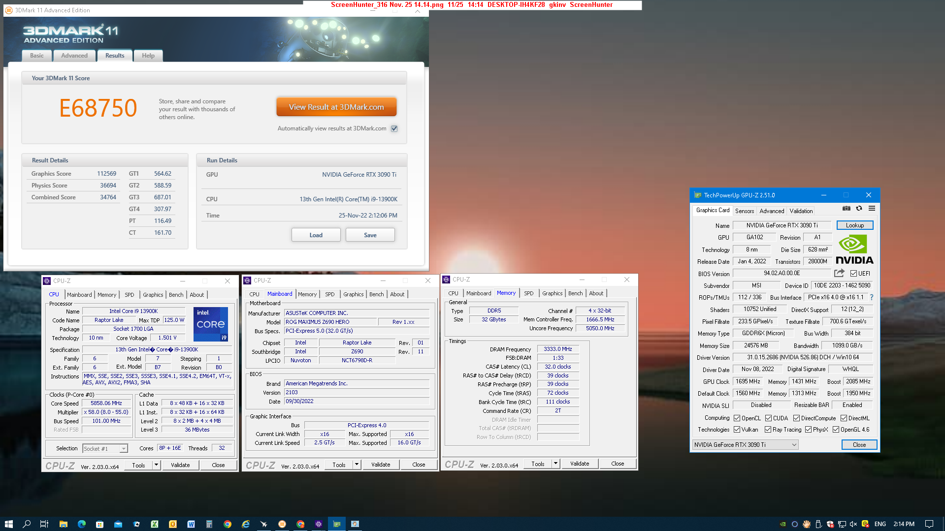945x531 pixels.
Task: Open the Help tab in 3DMark
Action: [x=148, y=56]
